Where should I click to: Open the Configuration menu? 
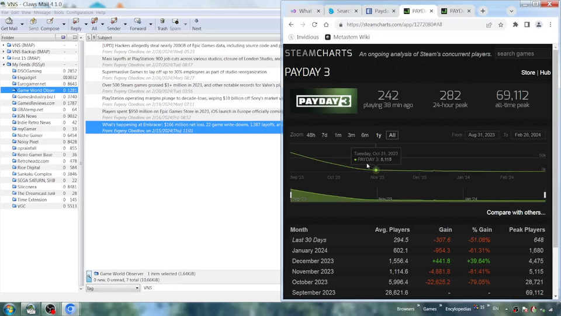79,12
